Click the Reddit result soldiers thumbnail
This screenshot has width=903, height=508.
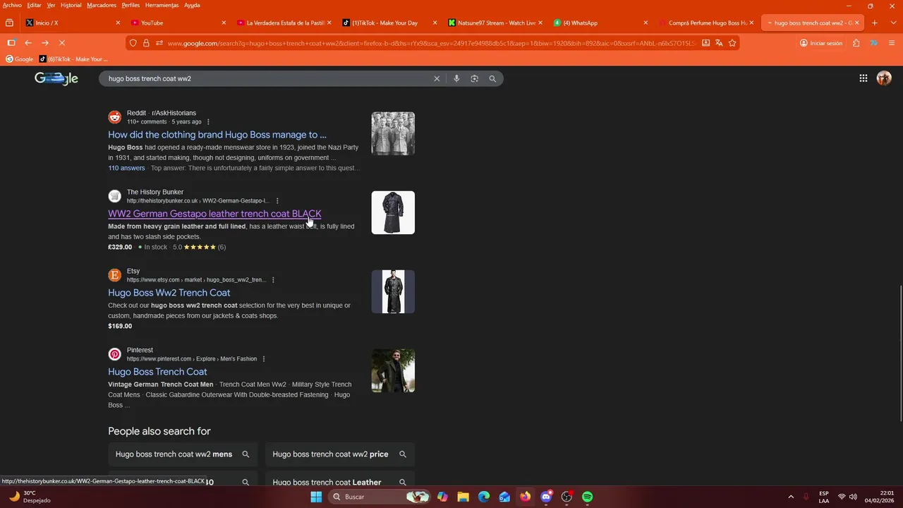click(x=393, y=133)
